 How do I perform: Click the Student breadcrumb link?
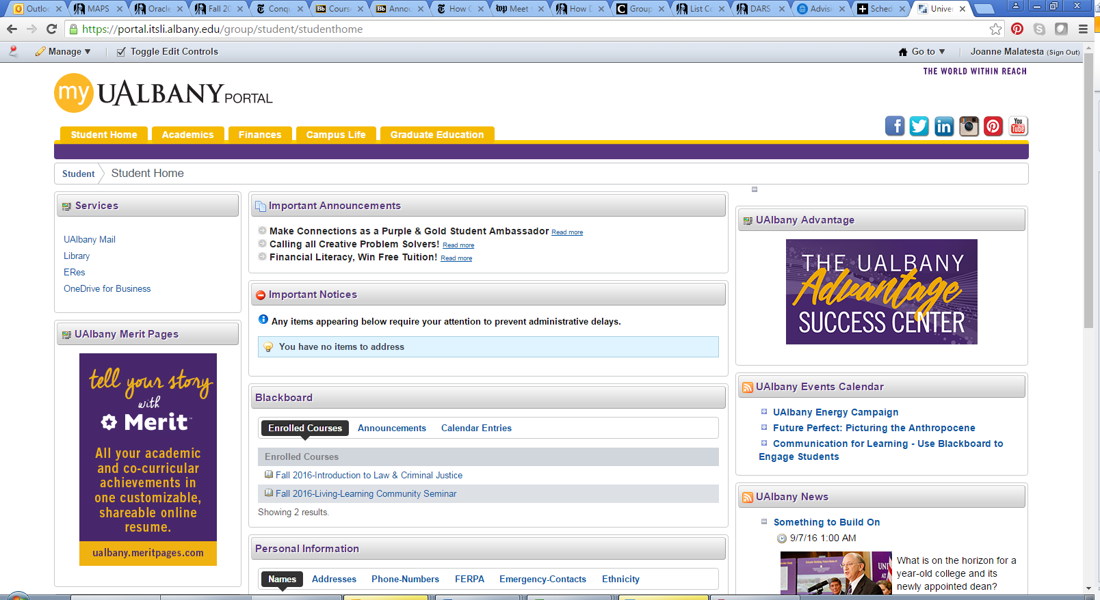pos(78,174)
